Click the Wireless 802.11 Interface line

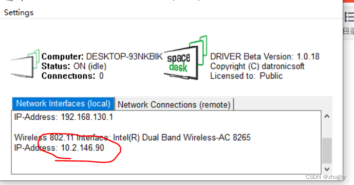(132, 137)
